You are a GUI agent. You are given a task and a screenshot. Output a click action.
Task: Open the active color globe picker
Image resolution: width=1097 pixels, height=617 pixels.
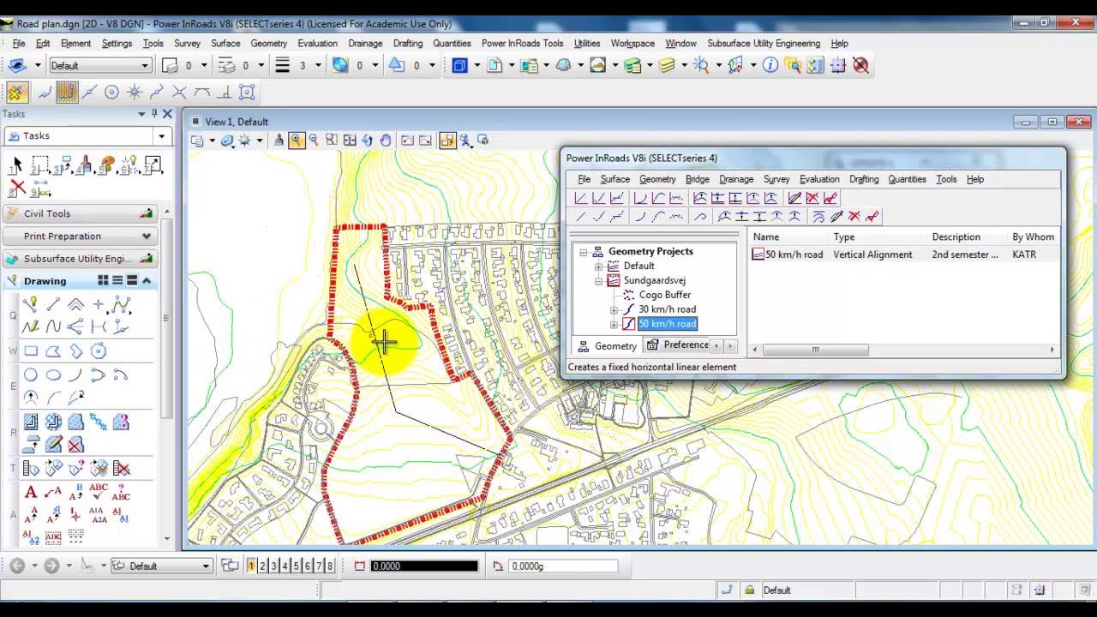pyautogui.click(x=340, y=65)
